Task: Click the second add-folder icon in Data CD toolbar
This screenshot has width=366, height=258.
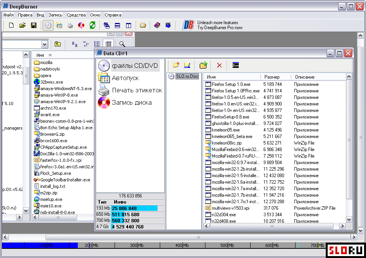Action: (187, 65)
